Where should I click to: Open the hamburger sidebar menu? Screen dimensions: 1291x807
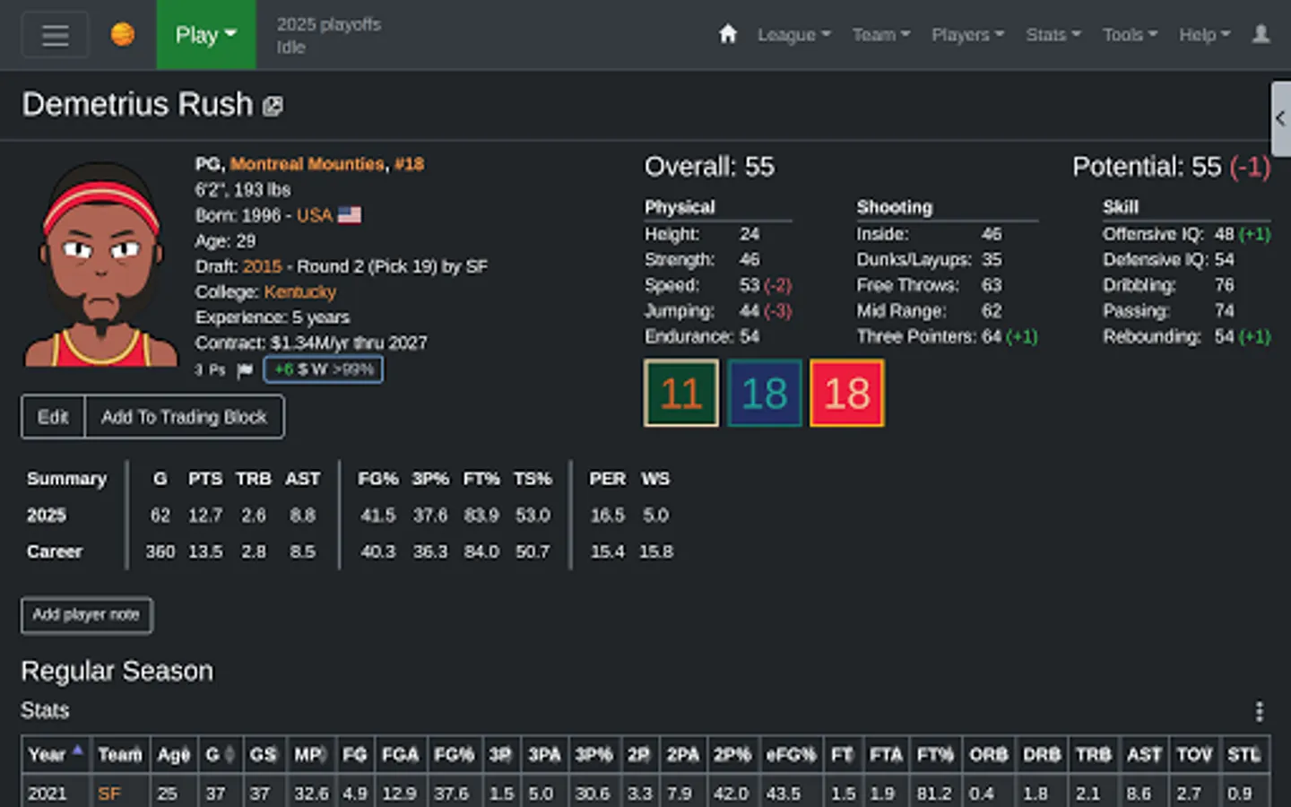(x=55, y=35)
